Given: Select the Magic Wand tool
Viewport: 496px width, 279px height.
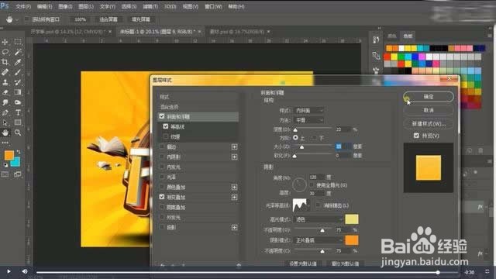Looking at the screenshot, I should (18, 52).
